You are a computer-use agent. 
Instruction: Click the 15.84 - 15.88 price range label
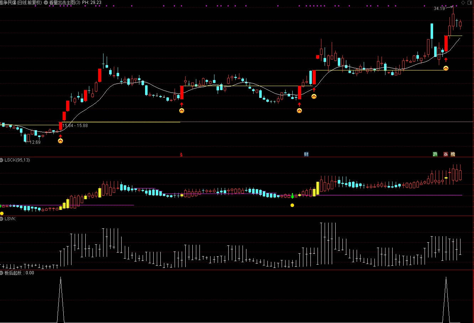75,126
